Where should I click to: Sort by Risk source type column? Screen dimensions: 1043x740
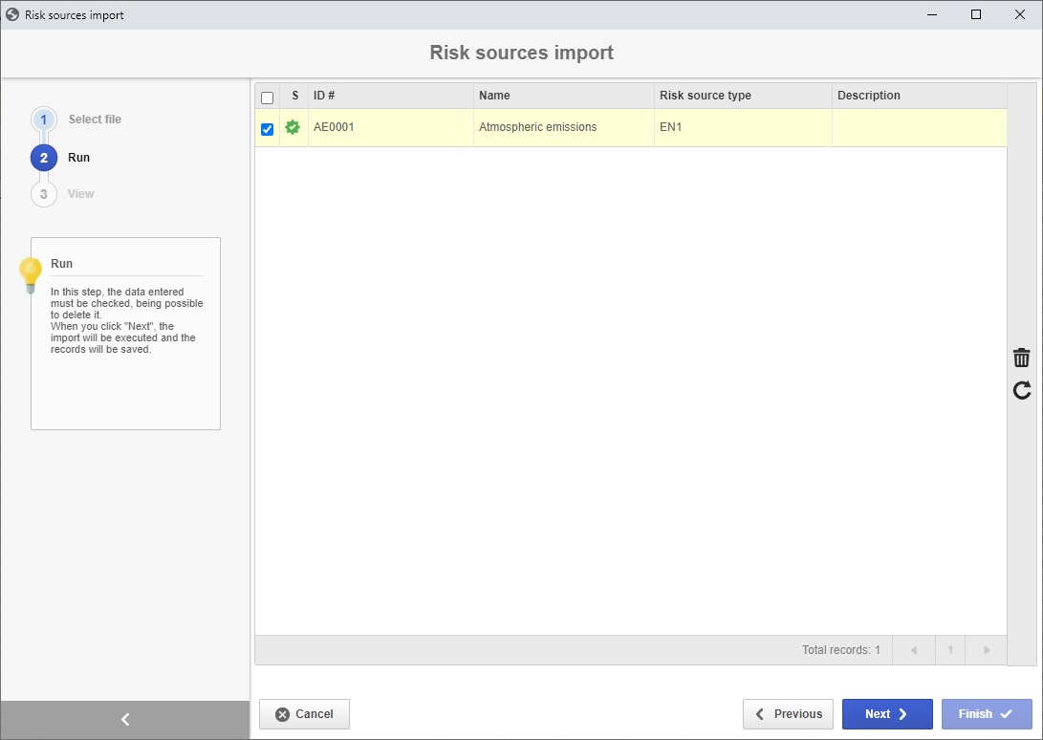tap(706, 96)
